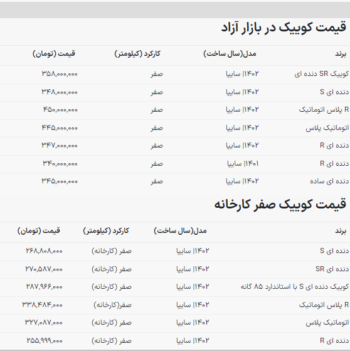The width and height of the screenshot is (350, 351).
Task: Click 'کارکرد (کیلومتر)' header in the صفر کارخانه table
Action: 106,231
